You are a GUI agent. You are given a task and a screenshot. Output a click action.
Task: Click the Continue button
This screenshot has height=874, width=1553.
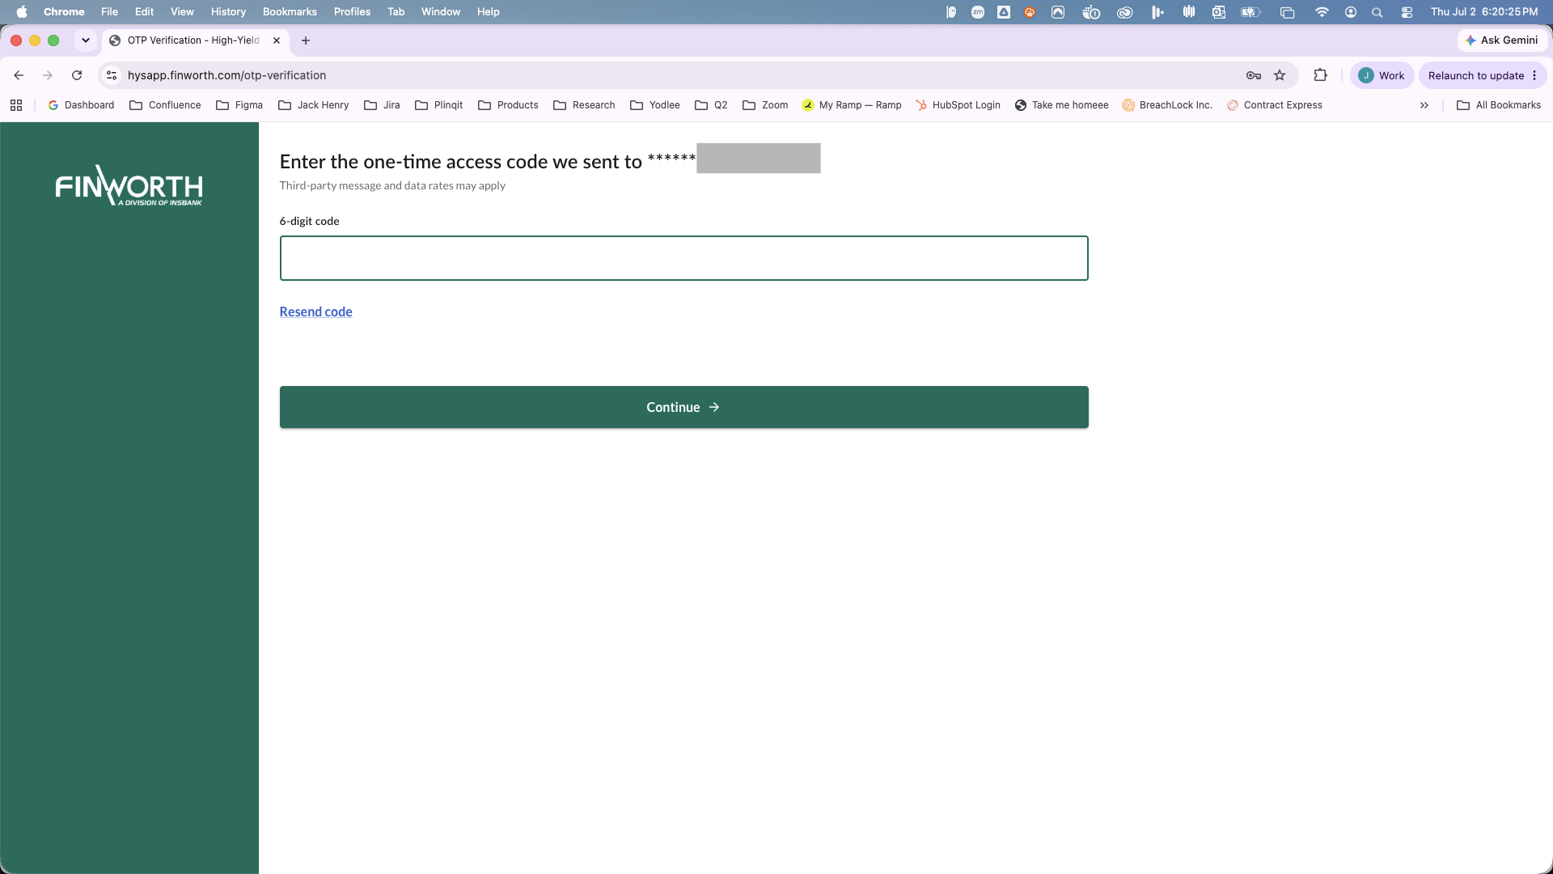(683, 407)
